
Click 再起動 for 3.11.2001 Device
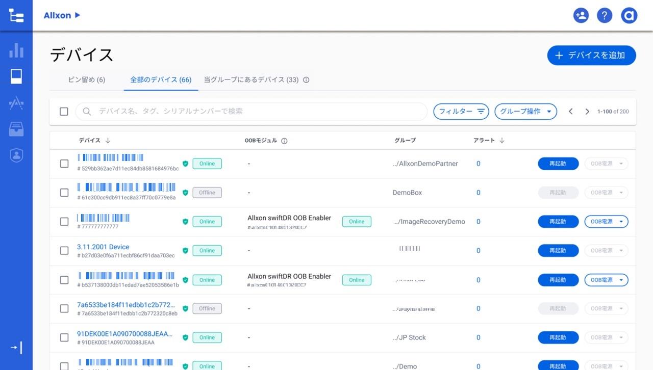coord(558,251)
